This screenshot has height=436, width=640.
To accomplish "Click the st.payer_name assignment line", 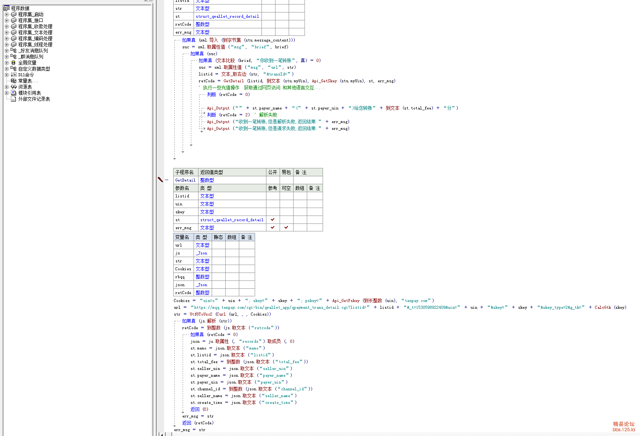I will (241, 375).
